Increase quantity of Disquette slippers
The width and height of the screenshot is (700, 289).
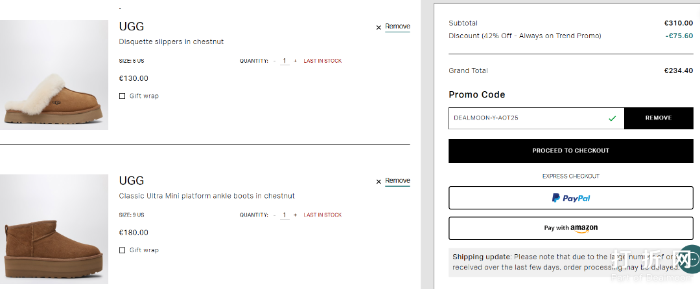coord(296,61)
